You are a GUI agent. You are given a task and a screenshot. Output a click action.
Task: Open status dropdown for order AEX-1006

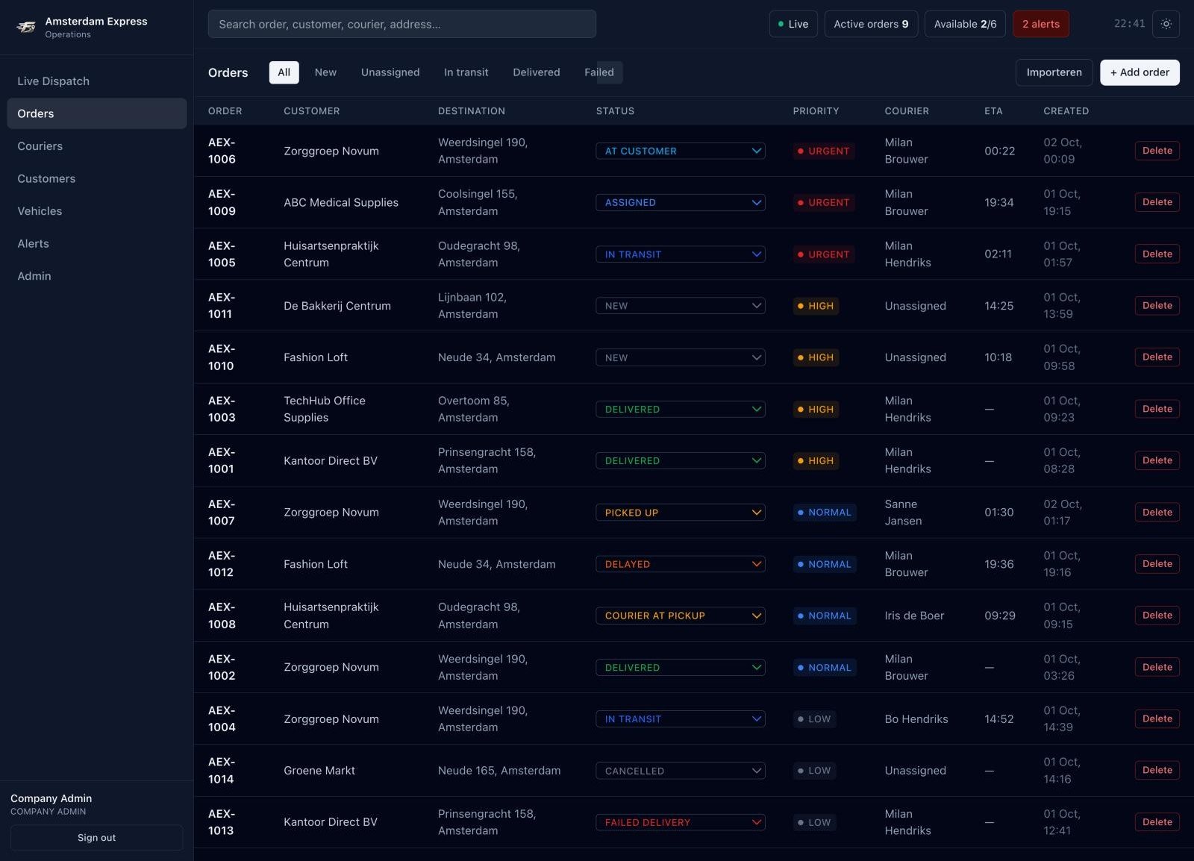680,151
